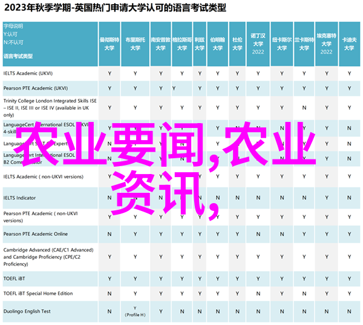Click TOEFL iBT Special Home Edition row label
The image size is (363, 325).
click(x=38, y=293)
